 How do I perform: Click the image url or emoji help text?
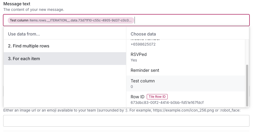pos(122,110)
